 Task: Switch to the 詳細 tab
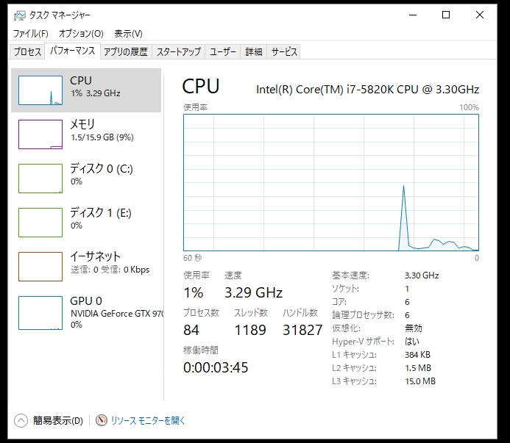point(254,51)
